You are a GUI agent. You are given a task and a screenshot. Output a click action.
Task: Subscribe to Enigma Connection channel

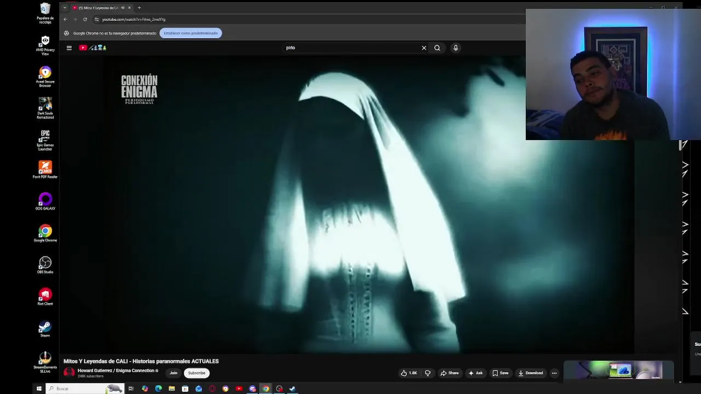197,373
